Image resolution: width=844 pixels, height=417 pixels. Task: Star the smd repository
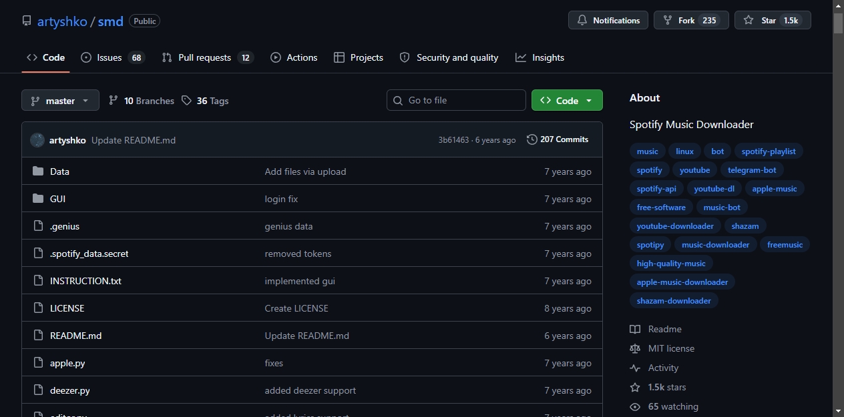coord(773,20)
